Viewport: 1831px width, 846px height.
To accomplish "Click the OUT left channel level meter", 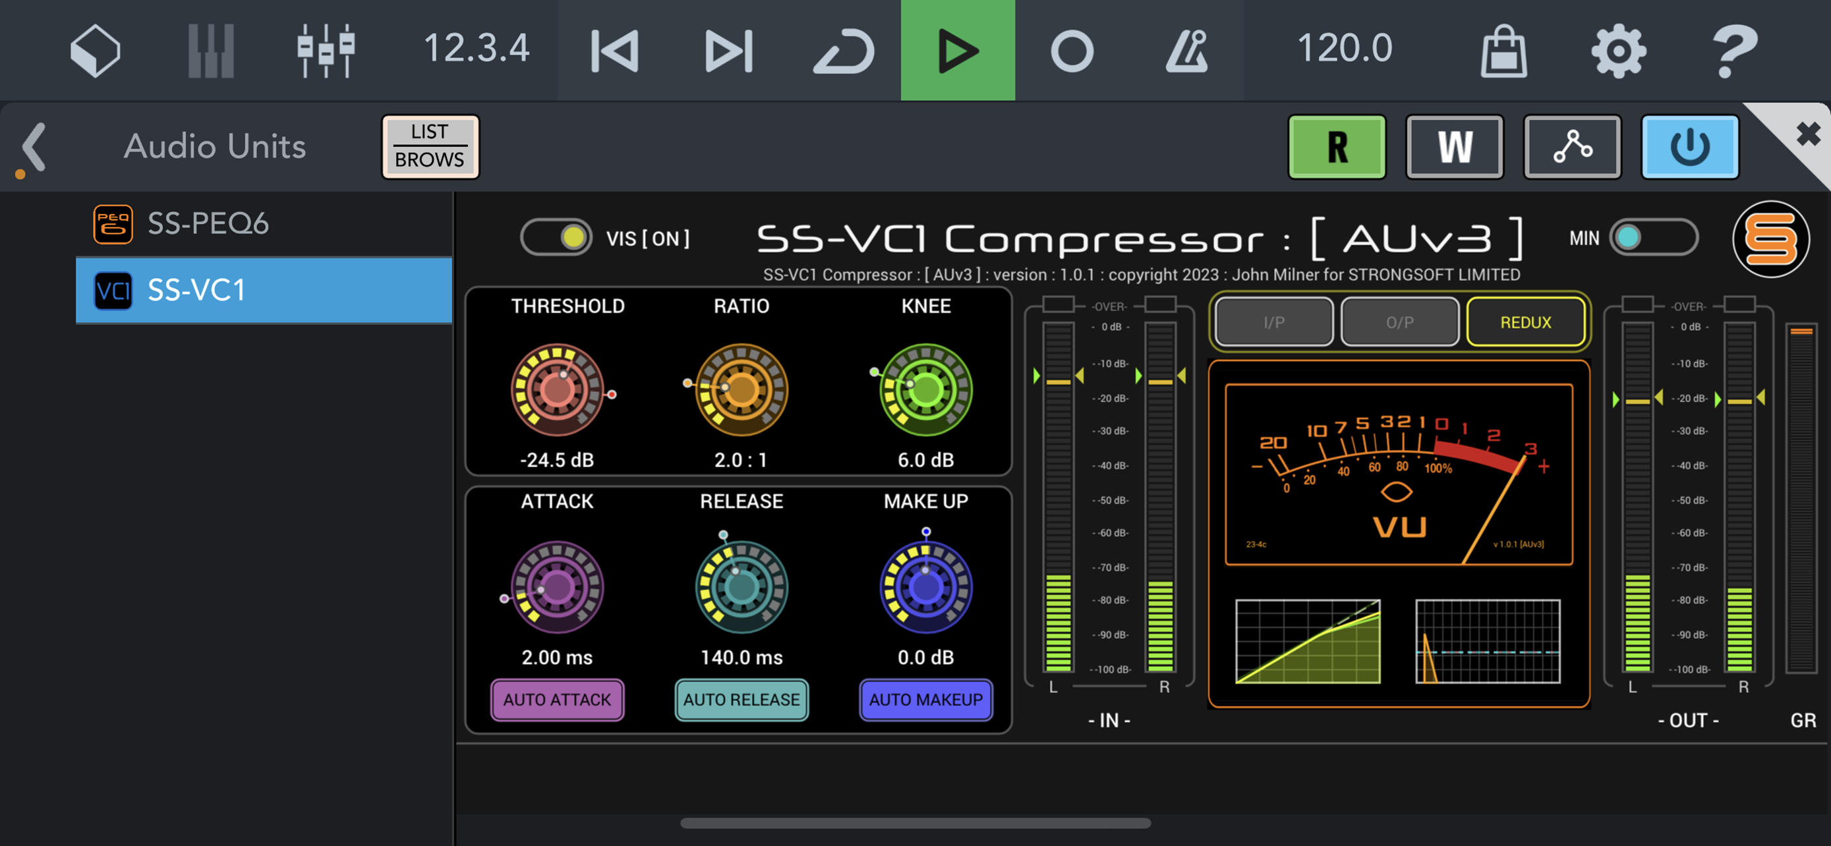I will (1638, 497).
